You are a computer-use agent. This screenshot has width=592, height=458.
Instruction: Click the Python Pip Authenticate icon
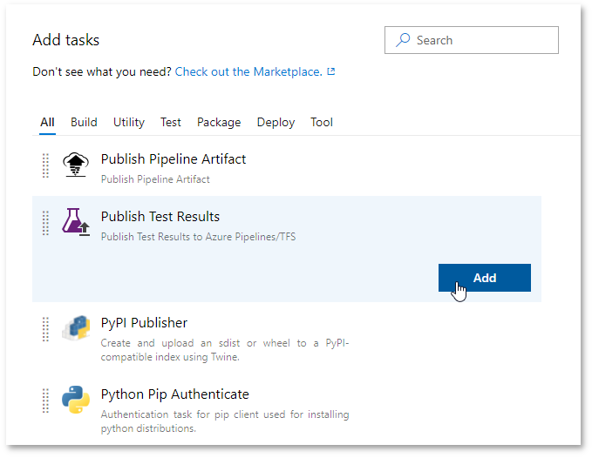pos(76,400)
